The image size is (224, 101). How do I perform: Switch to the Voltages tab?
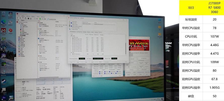(x=85, y=32)
